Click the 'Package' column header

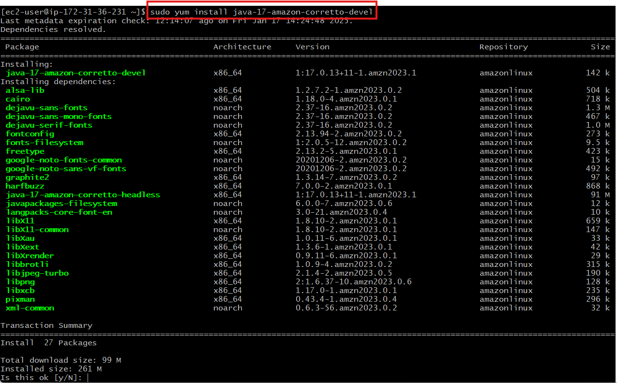click(x=22, y=47)
